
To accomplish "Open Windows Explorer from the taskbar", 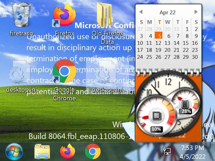I will click(42, 151).
